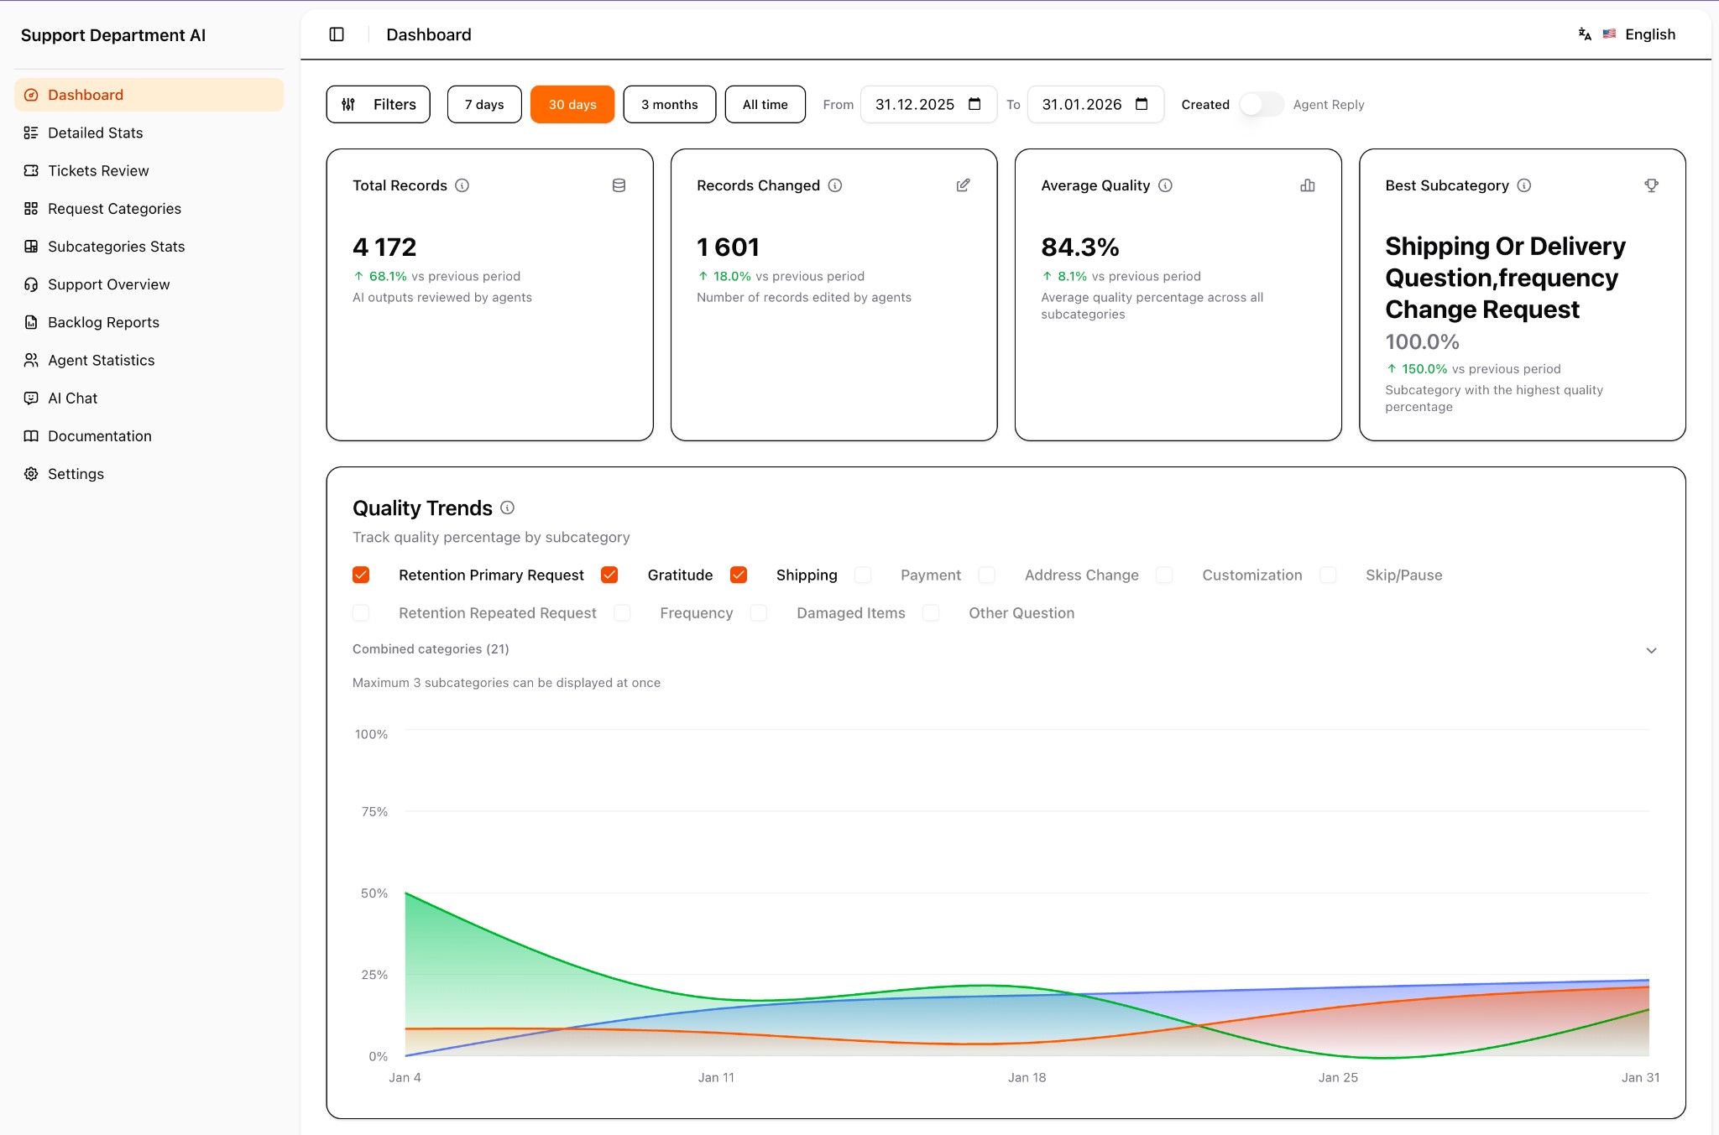This screenshot has width=1719, height=1135.
Task: Open AI Chat from the sidebar
Action: click(x=73, y=398)
